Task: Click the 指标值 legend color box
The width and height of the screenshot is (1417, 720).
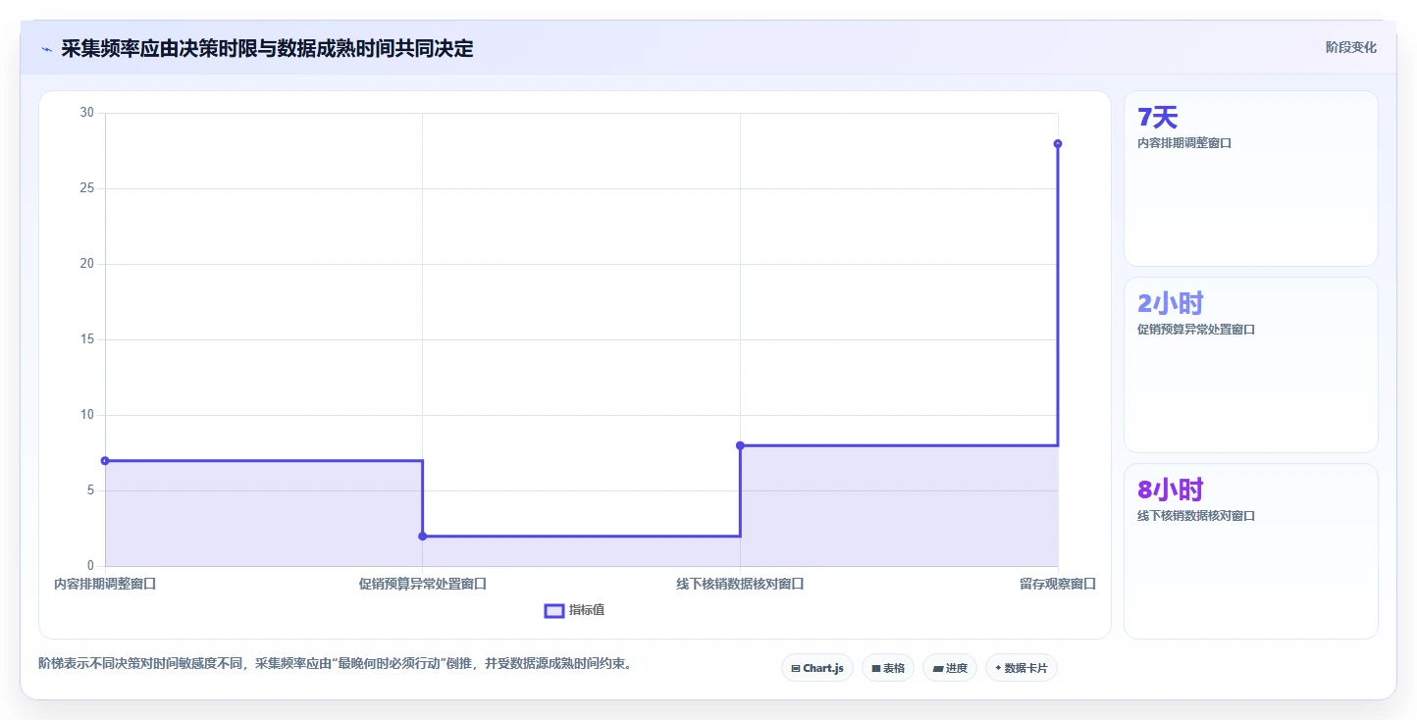Action: [x=554, y=611]
